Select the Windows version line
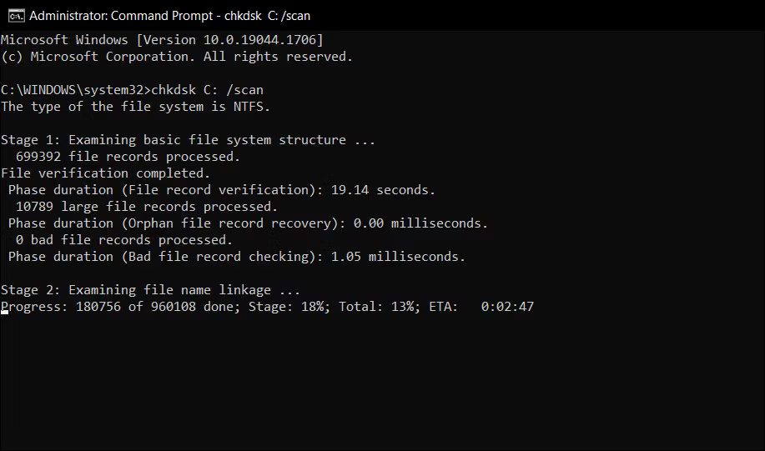The image size is (765, 451). coord(162,40)
